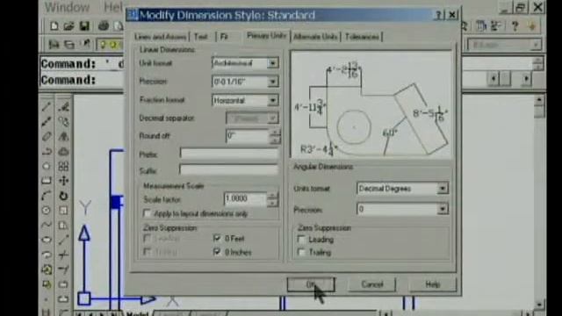
Task: Increase the Round off value
Action: (275, 133)
